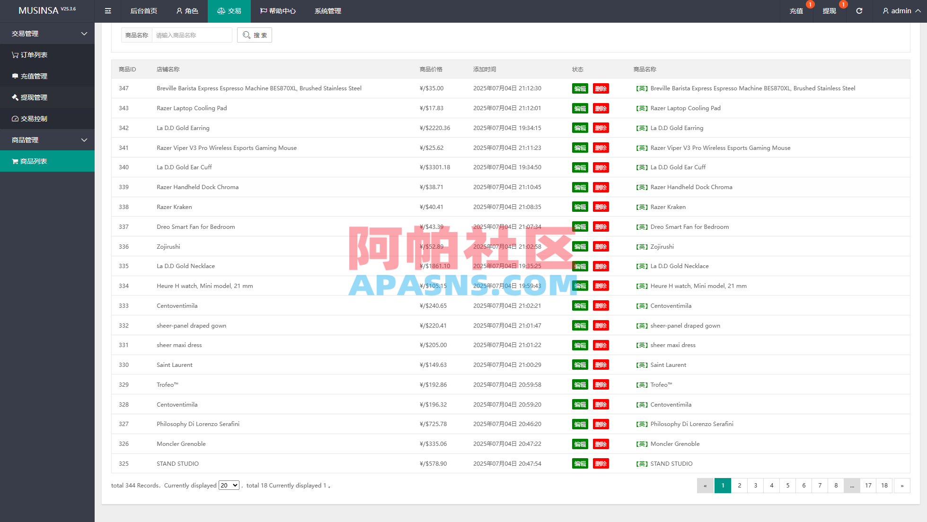Viewport: 927px width, 522px height.
Task: Toggle the sidebar with the hamburger icon
Action: coord(107,11)
